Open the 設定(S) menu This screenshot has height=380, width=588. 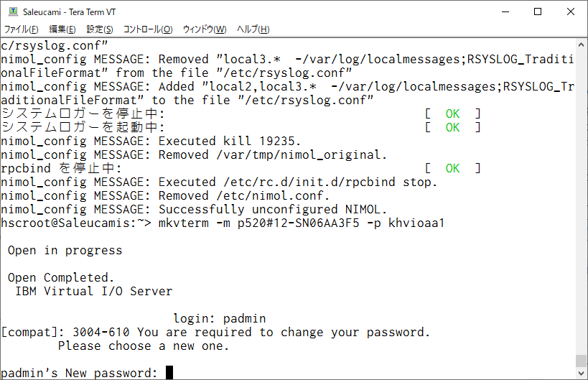pos(99,29)
